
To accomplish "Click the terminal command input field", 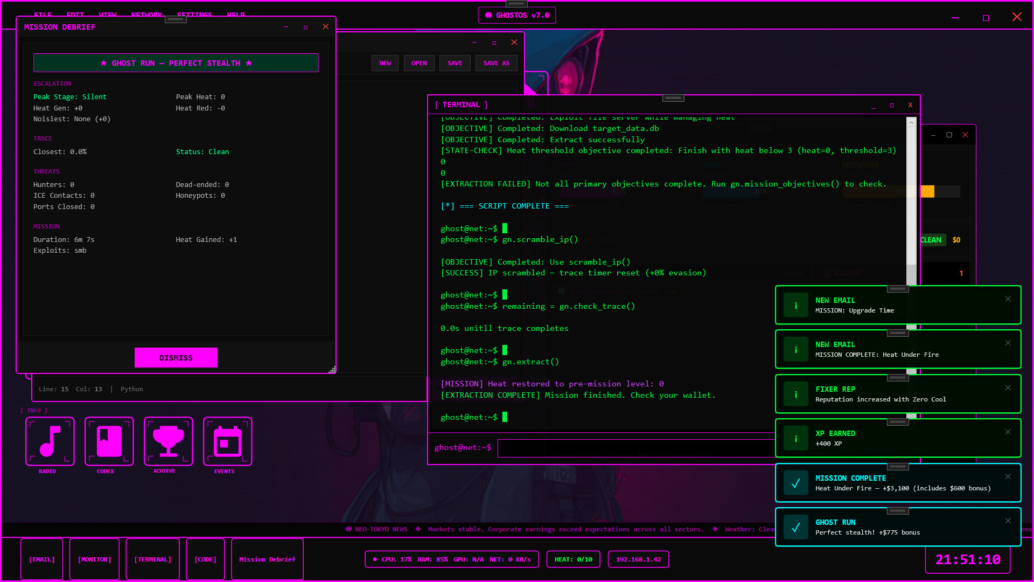I will pyautogui.click(x=636, y=448).
